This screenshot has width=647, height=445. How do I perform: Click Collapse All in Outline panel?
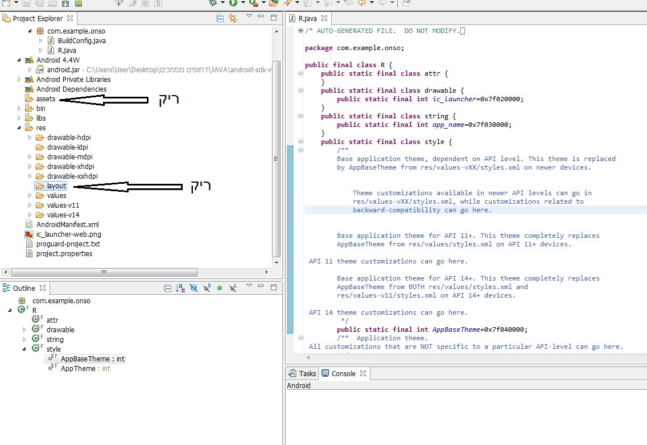coord(167,289)
